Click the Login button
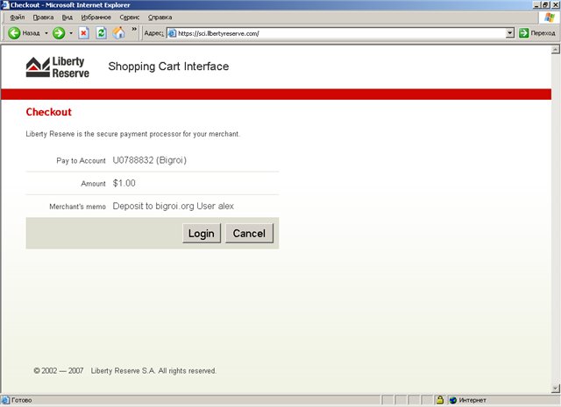Image resolution: width=561 pixels, height=407 pixels. 201,234
